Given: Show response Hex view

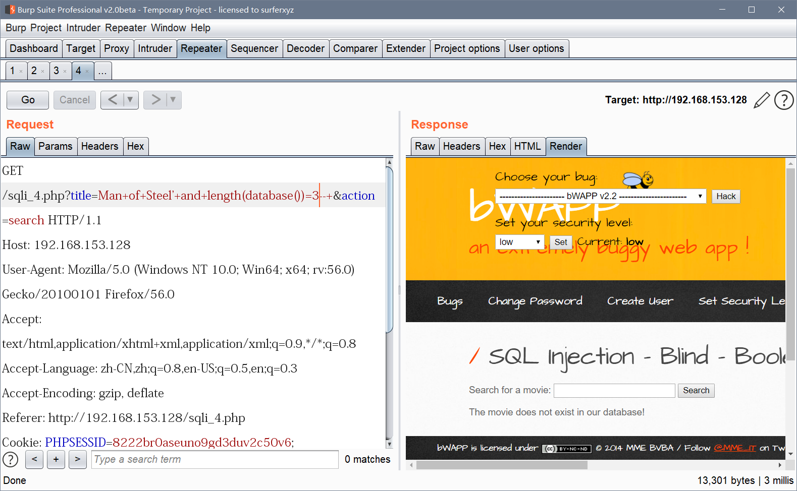Looking at the screenshot, I should tap(497, 146).
